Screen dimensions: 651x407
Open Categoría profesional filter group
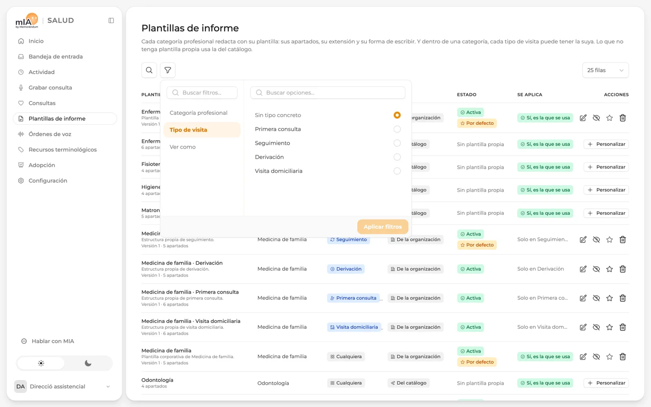click(x=202, y=113)
